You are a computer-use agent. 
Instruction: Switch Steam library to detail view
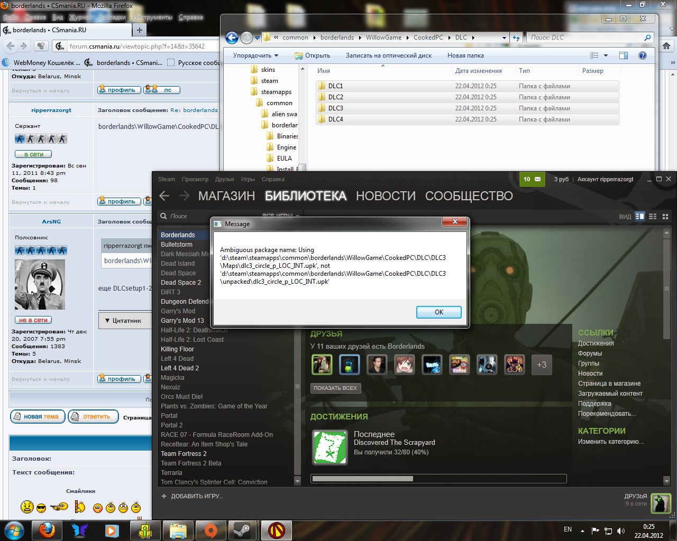point(640,216)
